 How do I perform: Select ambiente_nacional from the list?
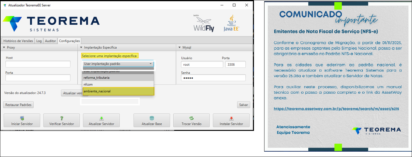[x=118, y=91]
